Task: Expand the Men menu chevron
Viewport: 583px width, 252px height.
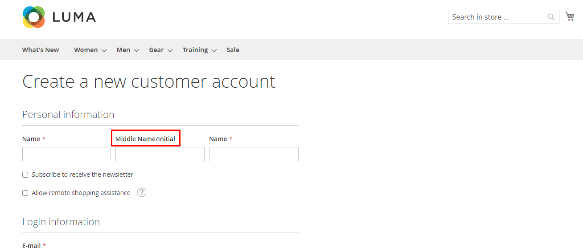Action: 136,50
